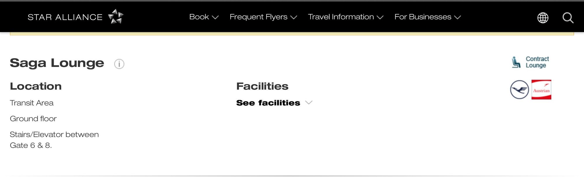
Task: Click the Saga Lounge heading
Action: coord(57,63)
